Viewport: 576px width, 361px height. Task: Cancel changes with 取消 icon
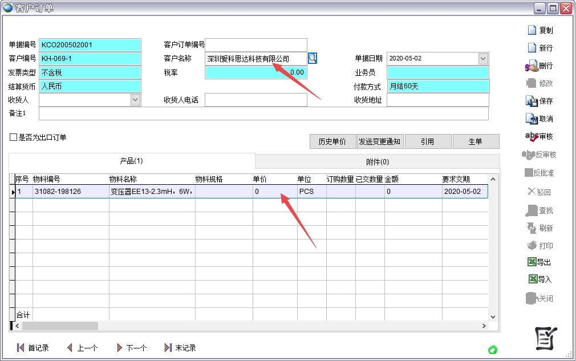(532, 119)
